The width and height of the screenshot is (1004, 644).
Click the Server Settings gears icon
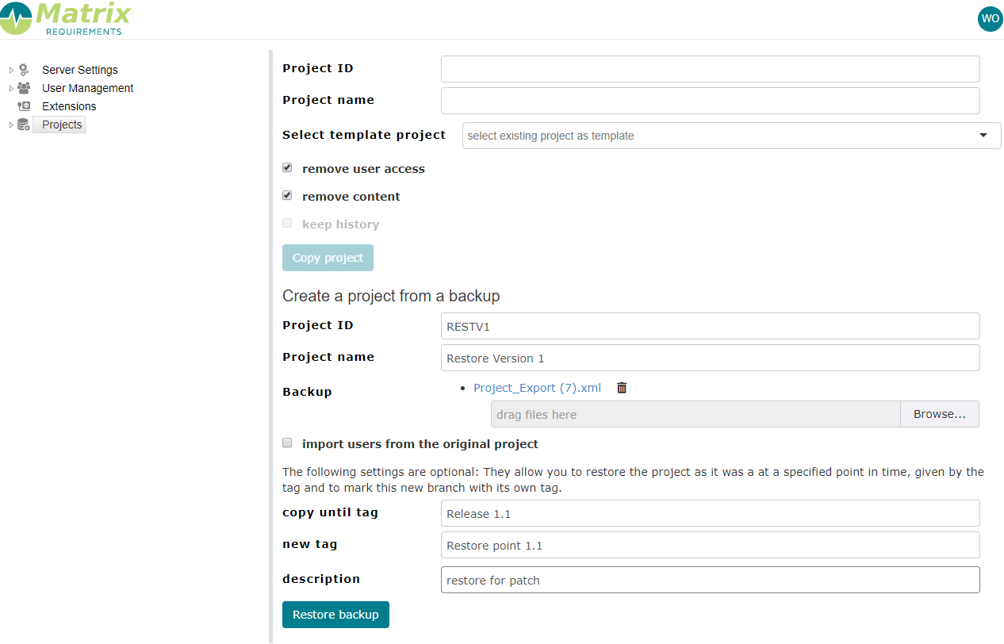24,70
